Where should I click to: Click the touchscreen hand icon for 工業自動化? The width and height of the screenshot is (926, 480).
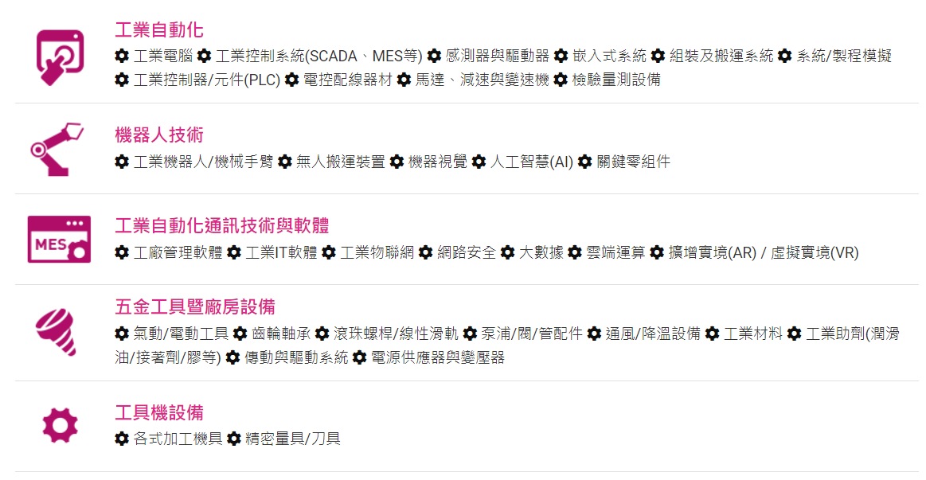click(x=60, y=58)
